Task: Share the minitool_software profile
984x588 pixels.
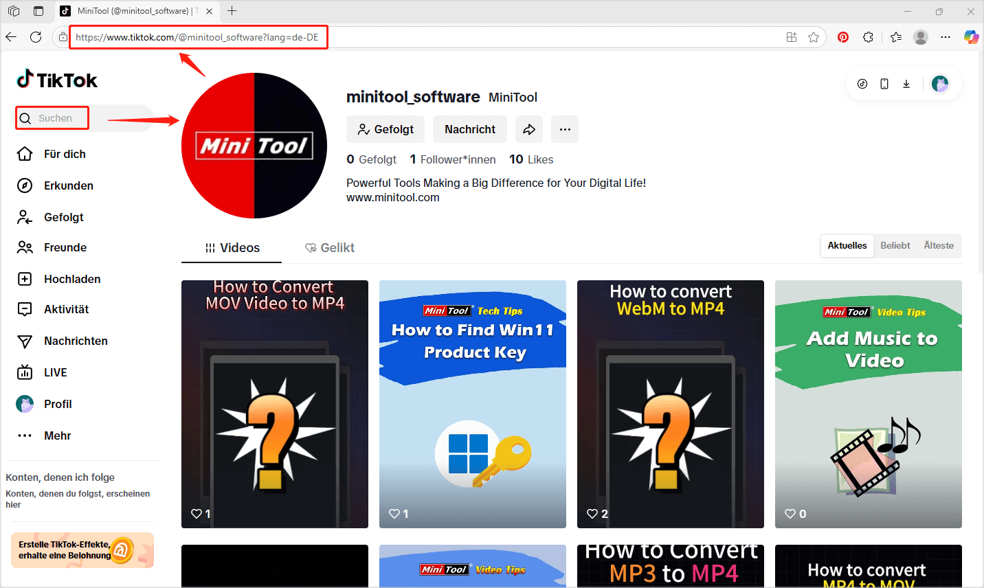Action: pyautogui.click(x=529, y=129)
